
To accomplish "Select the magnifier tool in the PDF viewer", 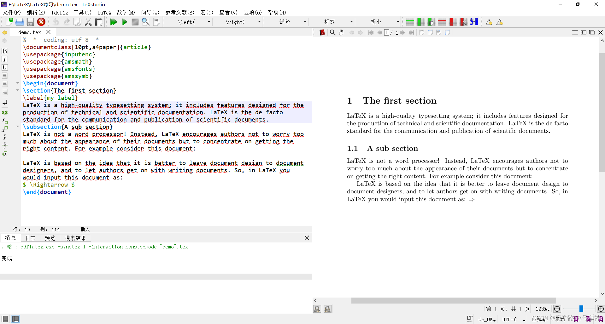I will (x=332, y=32).
